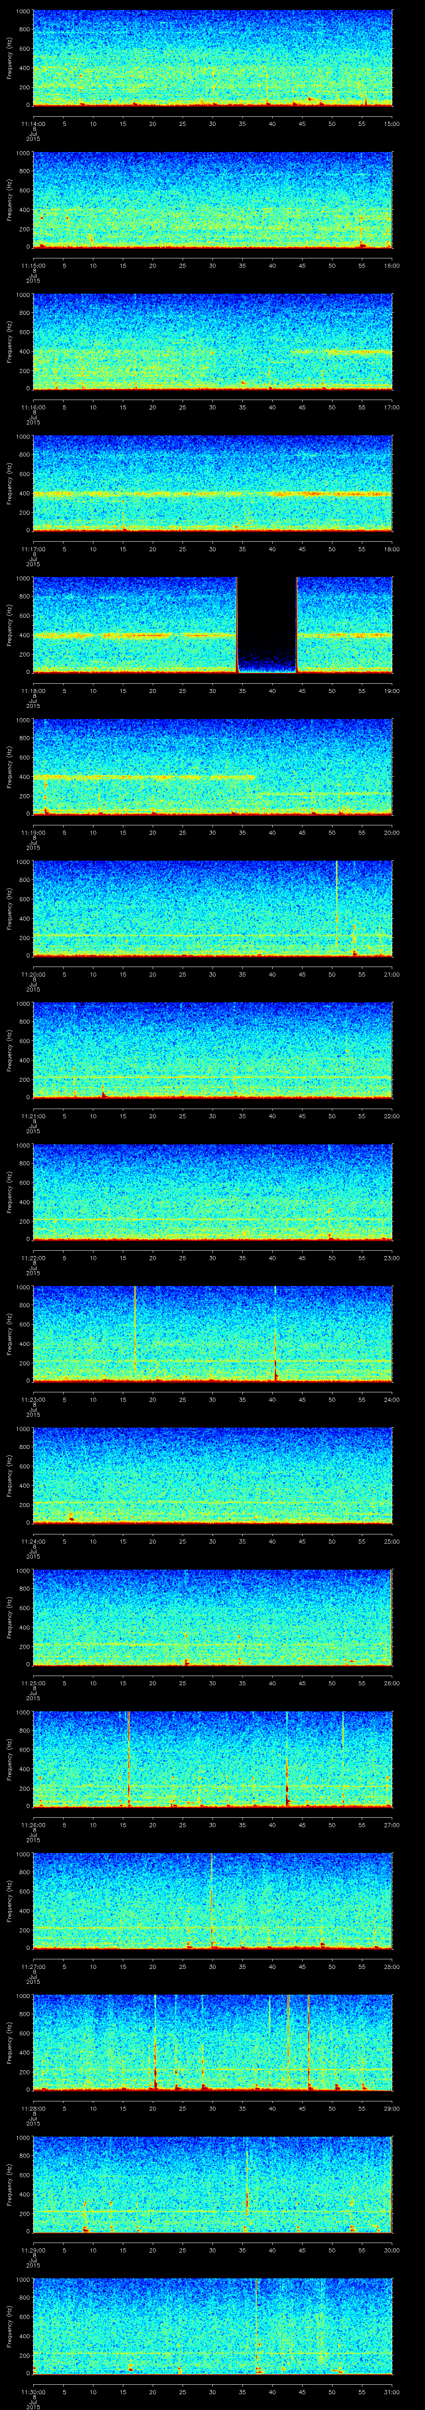Image resolution: width=425 pixels, height=2410 pixels.
Task: Open the 11:21 spectrogram panel
Action: (212, 1050)
